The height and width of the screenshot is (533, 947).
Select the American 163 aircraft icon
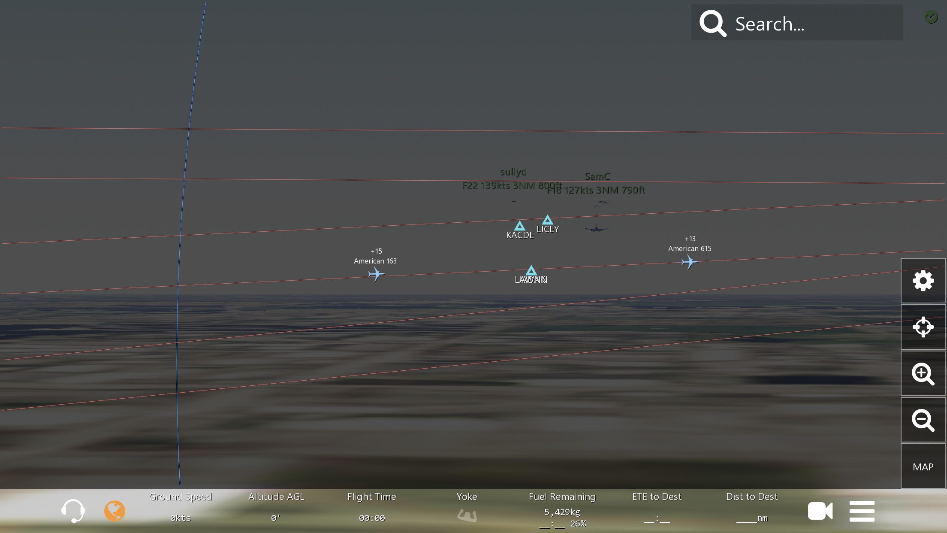click(x=376, y=274)
